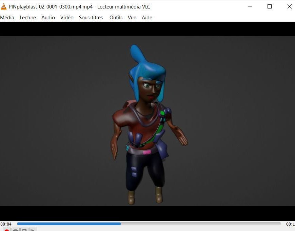
Task: Minimize the VLC window
Action: [x=250, y=6]
